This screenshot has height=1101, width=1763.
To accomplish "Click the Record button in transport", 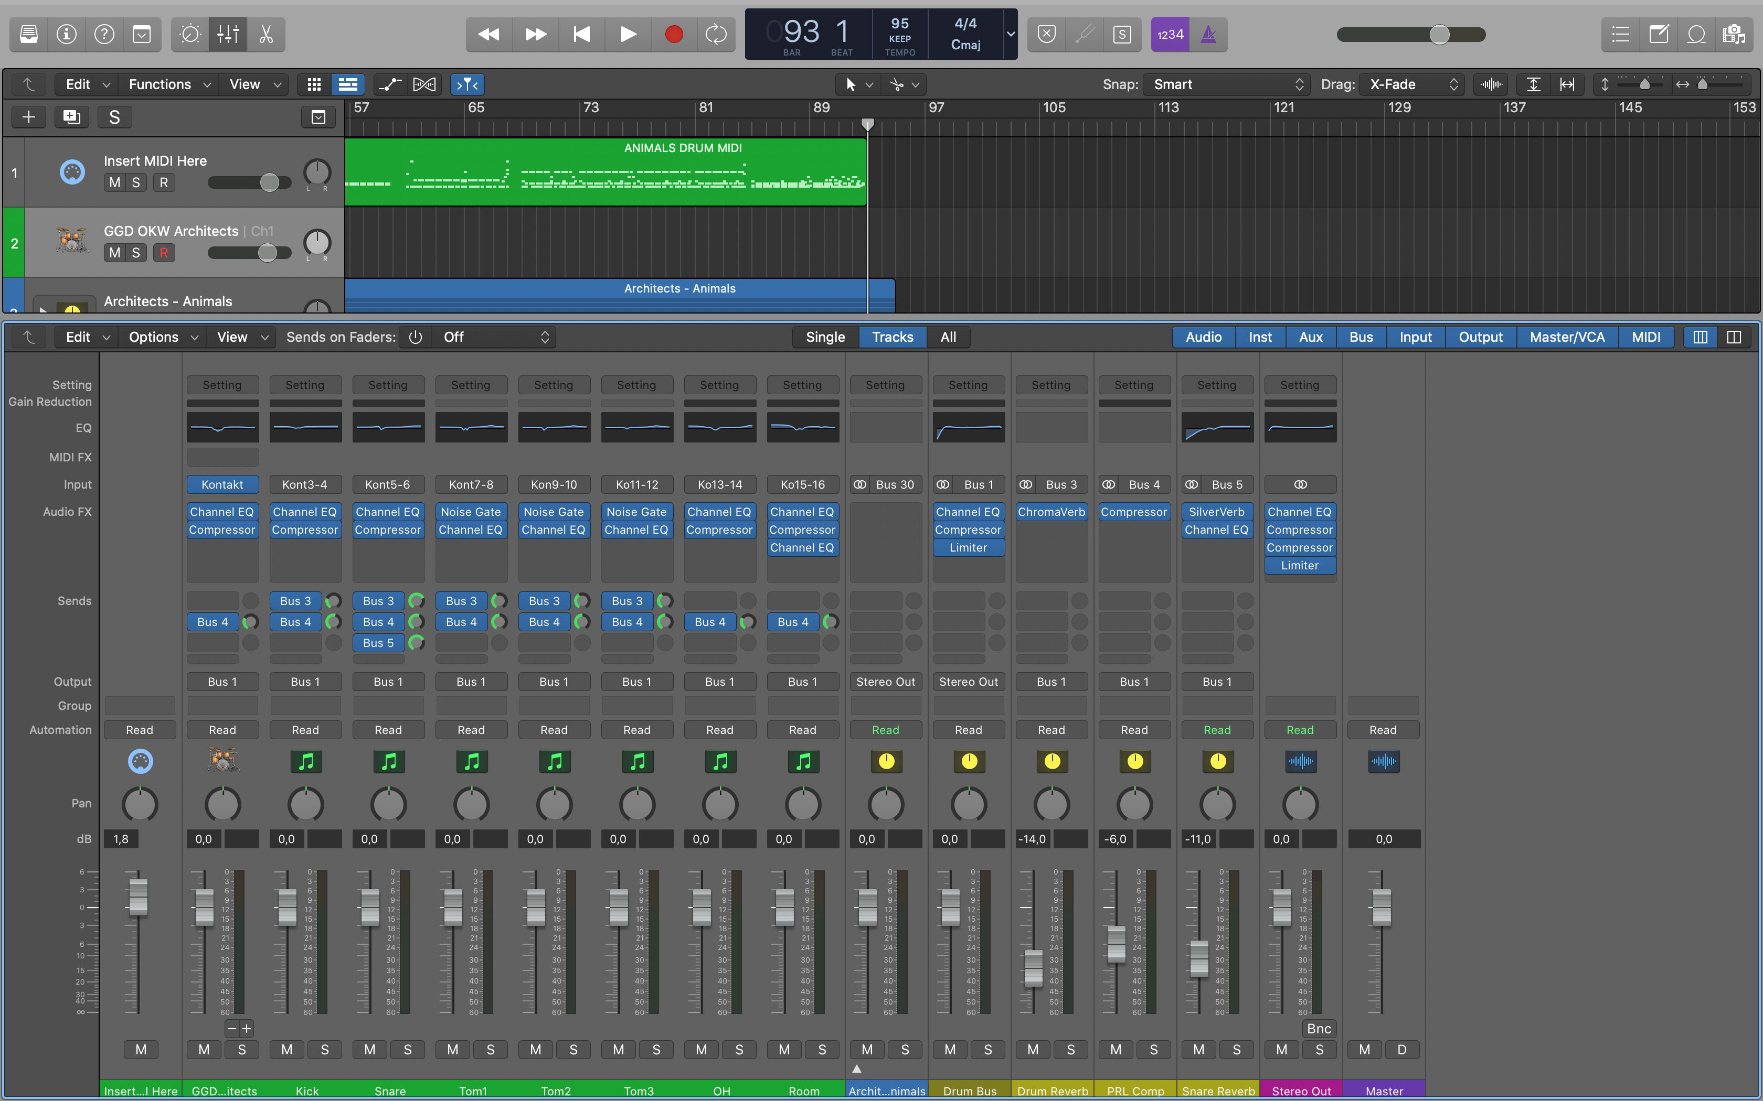I will (x=673, y=34).
